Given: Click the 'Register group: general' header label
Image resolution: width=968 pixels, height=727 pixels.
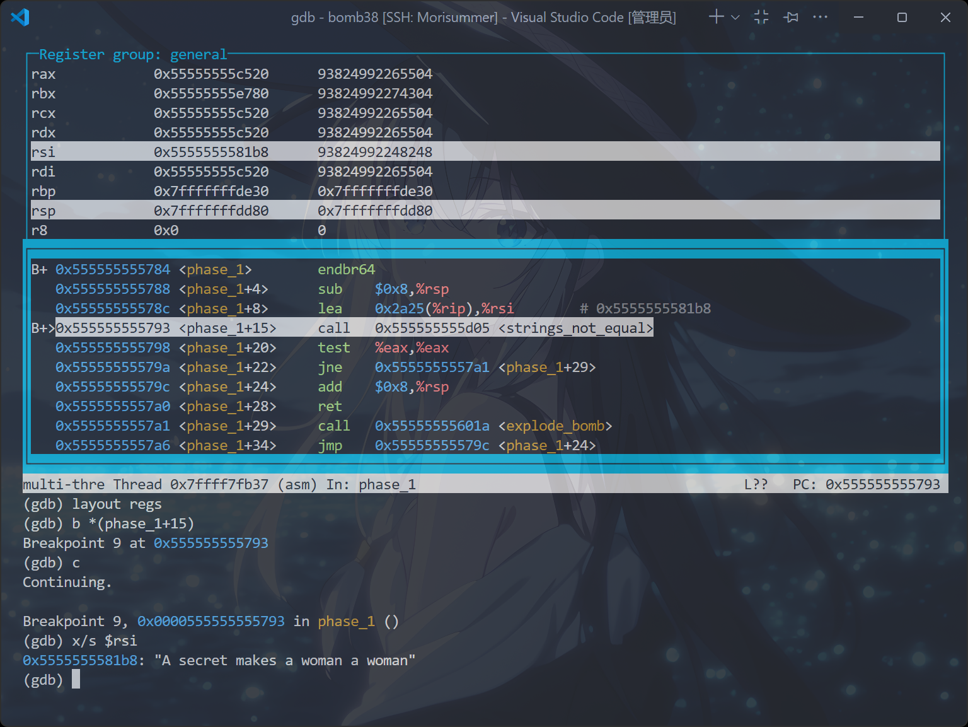Looking at the screenshot, I should 132,55.
